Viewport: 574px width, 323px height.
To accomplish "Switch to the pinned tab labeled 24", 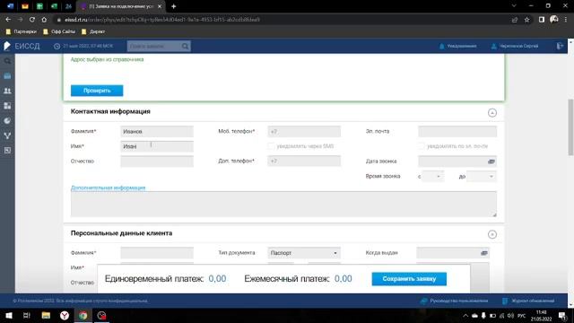I will click(68, 6).
